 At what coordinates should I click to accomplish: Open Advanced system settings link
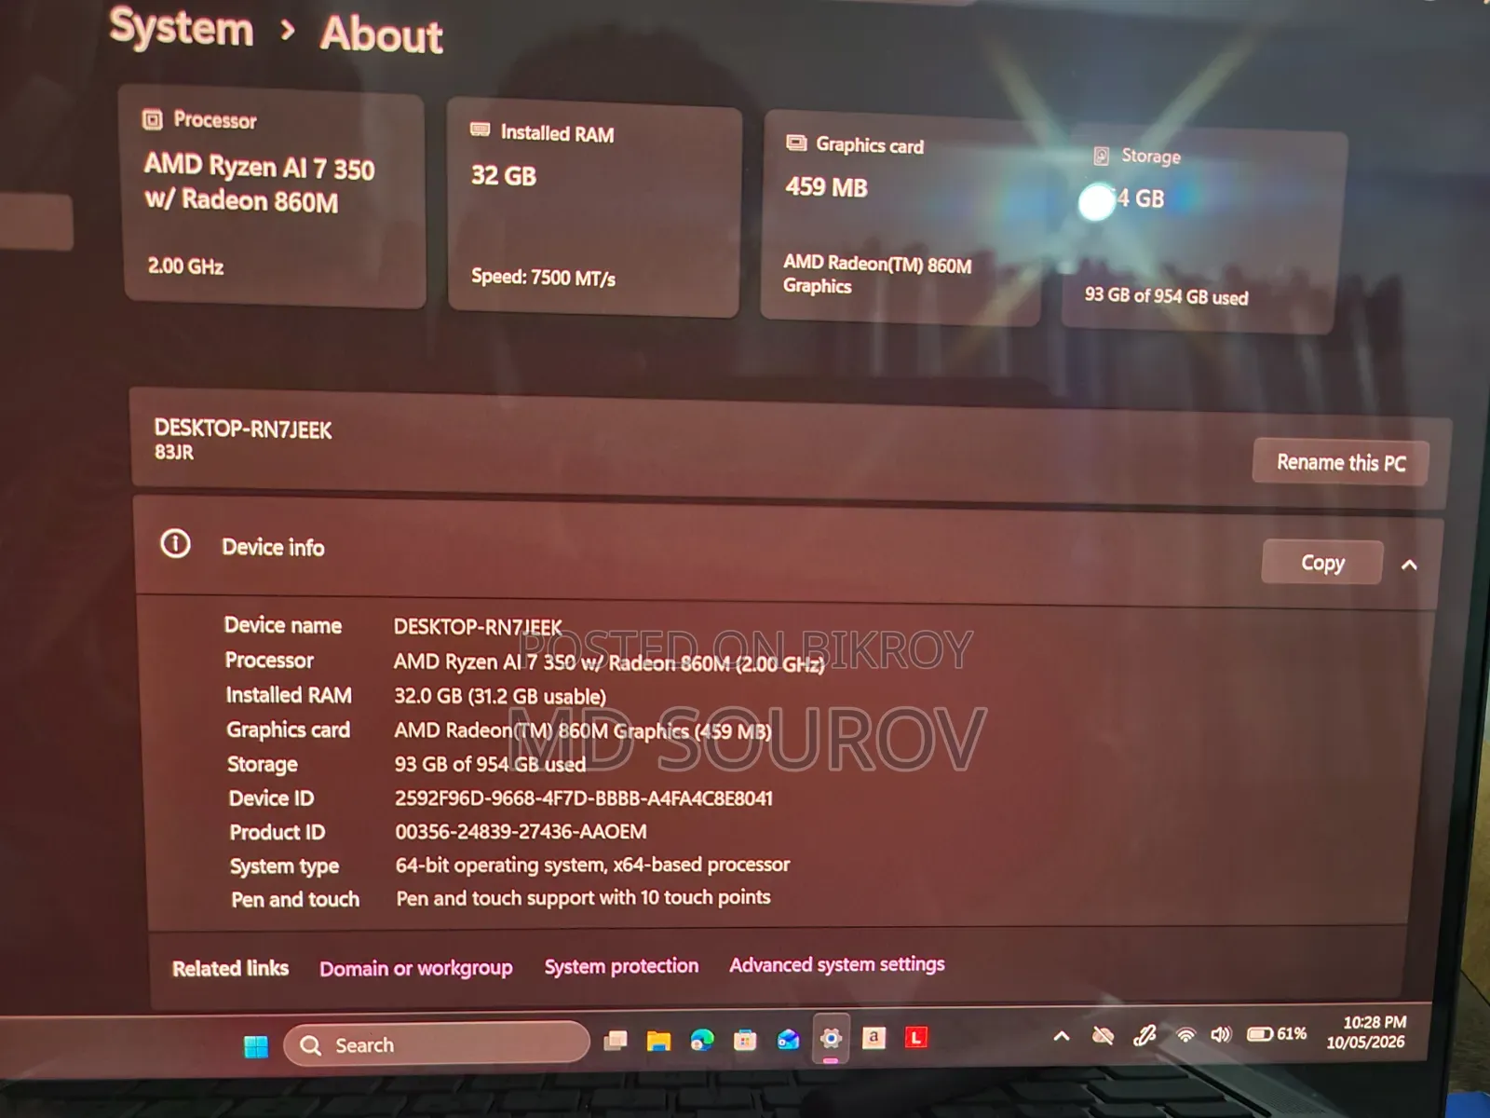(x=836, y=964)
